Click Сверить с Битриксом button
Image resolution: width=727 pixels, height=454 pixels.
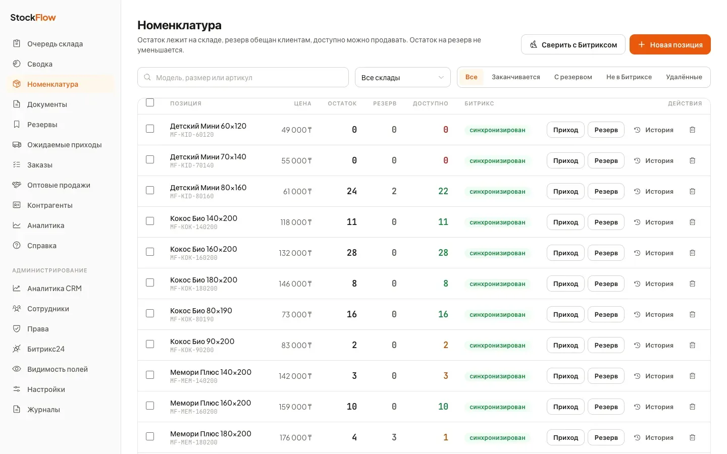coord(573,44)
